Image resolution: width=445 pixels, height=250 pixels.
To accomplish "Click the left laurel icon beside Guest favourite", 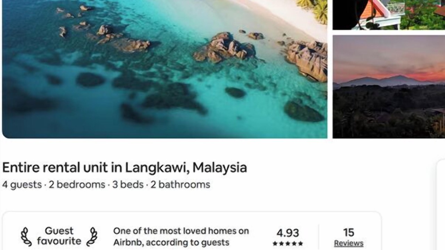I will click(x=26, y=237).
